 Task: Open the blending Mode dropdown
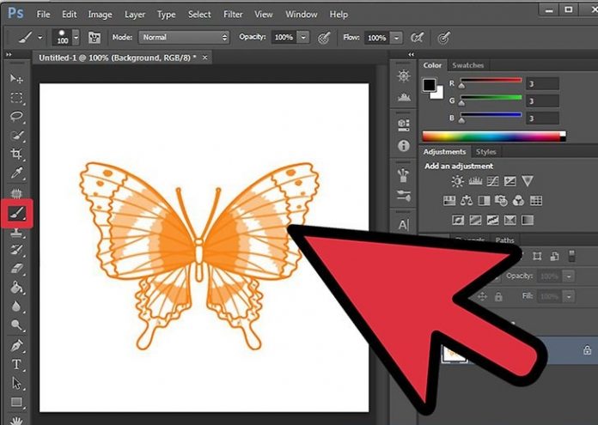[x=185, y=38]
